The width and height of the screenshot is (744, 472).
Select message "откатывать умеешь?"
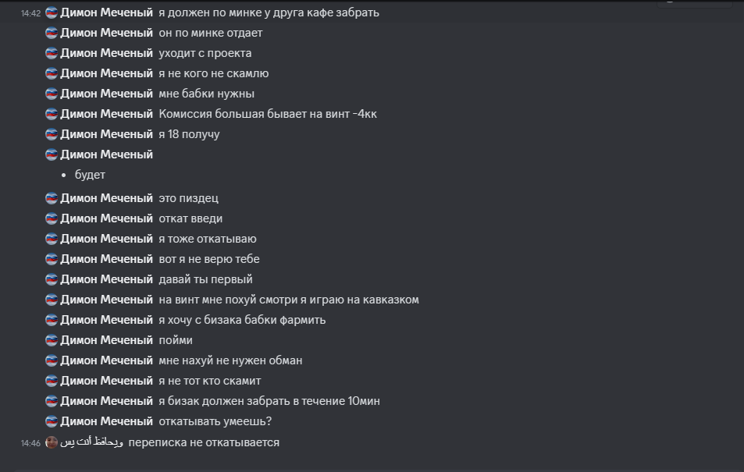click(x=215, y=421)
